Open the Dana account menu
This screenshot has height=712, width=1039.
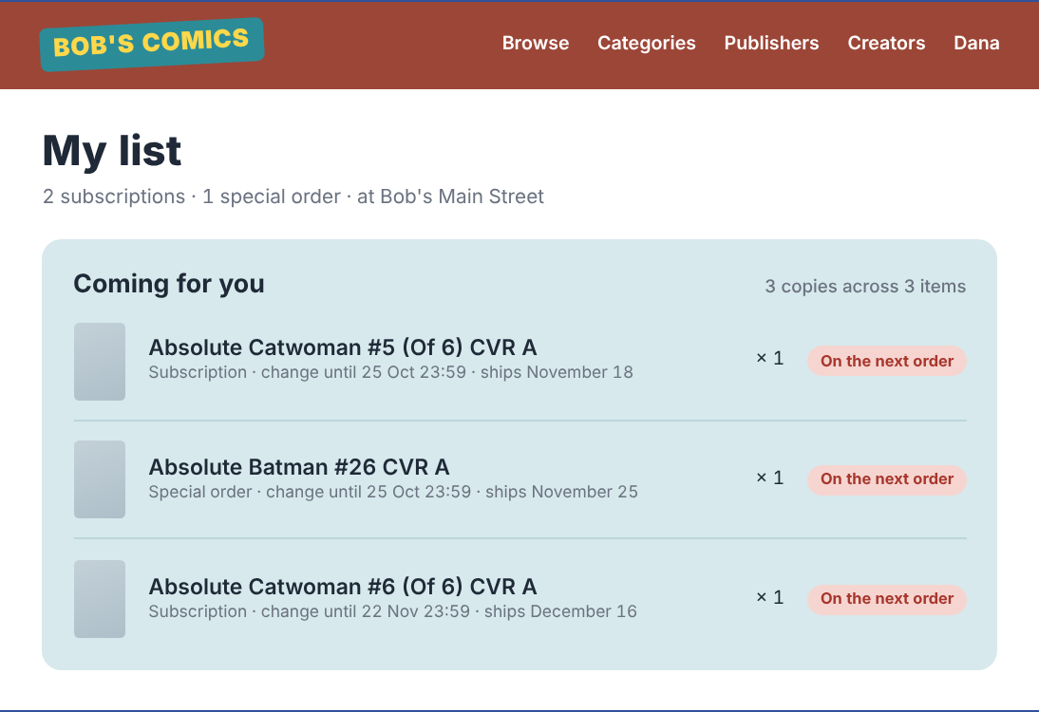[x=976, y=43]
